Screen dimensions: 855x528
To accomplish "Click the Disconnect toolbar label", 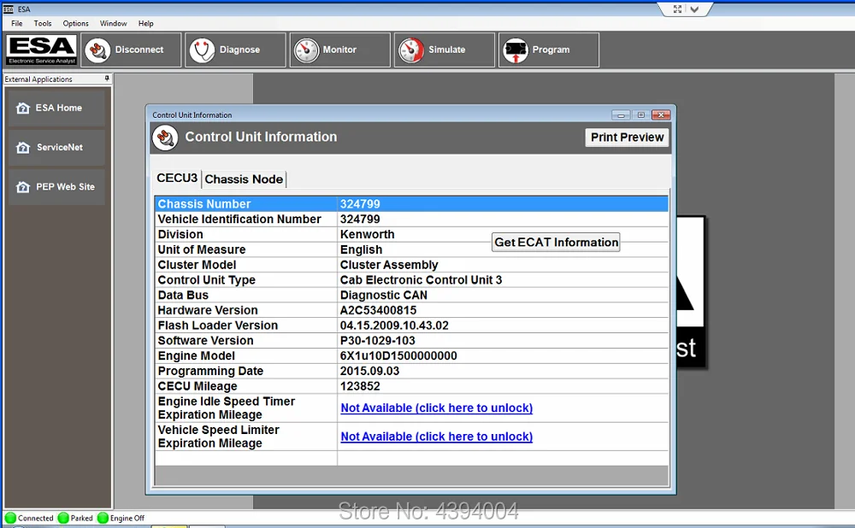I will (x=139, y=50).
